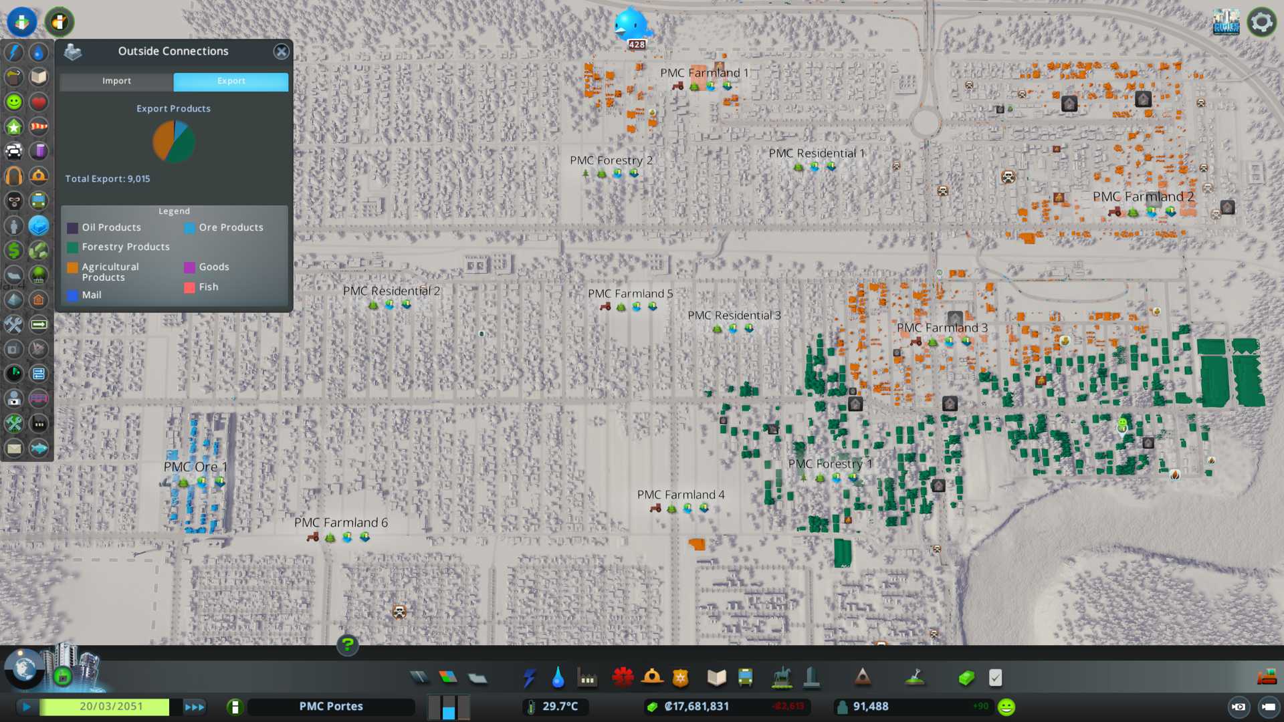Toggle the Traffic info view
The height and width of the screenshot is (722, 1284).
coord(14,151)
